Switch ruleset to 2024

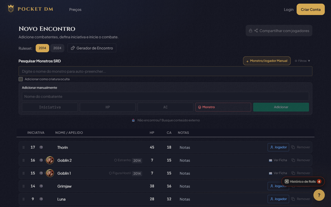[57, 48]
